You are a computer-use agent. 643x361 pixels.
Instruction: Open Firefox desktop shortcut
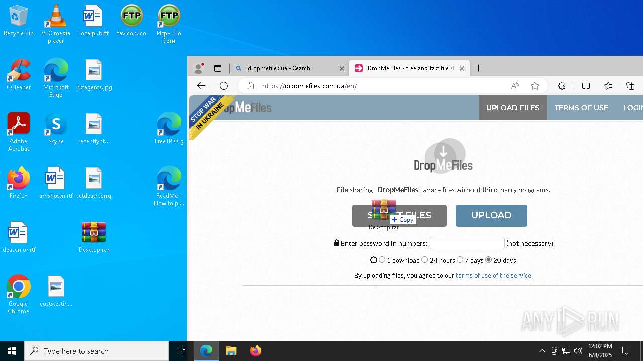[19, 184]
